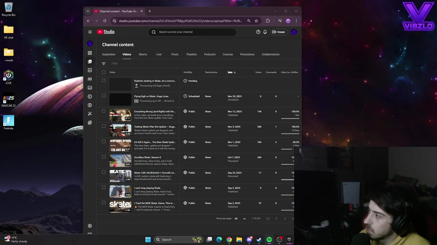
Task: Open the notifications bell
Action: (x=265, y=32)
